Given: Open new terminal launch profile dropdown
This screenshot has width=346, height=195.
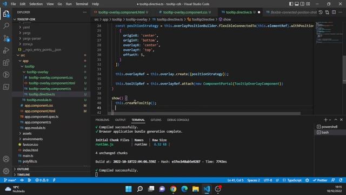Looking at the screenshot, I should 330,120.
